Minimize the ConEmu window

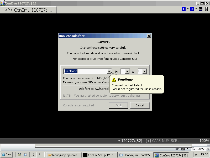point(198,3)
